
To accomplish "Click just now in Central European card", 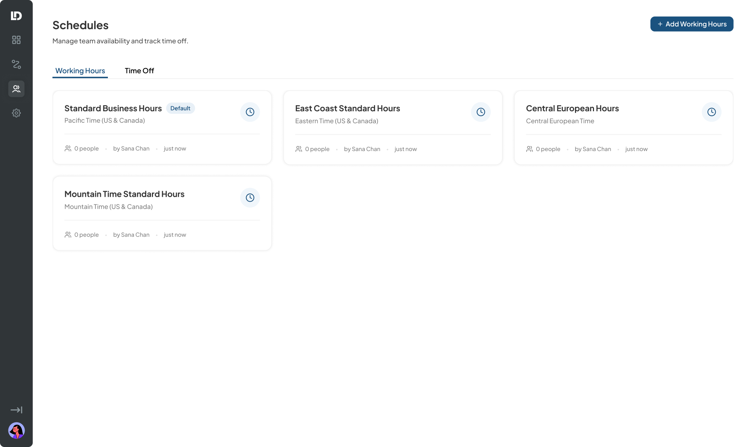I will (x=636, y=149).
